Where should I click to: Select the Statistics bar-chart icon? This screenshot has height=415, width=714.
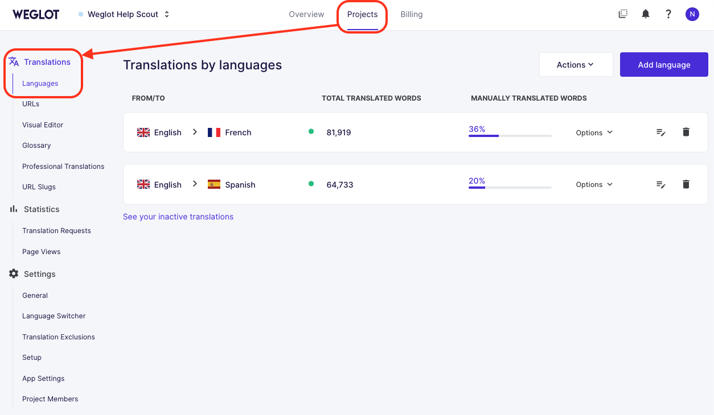click(13, 209)
